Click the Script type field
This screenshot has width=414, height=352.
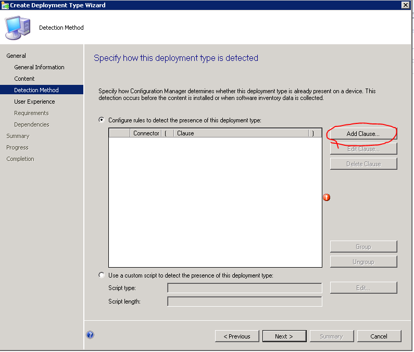tap(244, 288)
